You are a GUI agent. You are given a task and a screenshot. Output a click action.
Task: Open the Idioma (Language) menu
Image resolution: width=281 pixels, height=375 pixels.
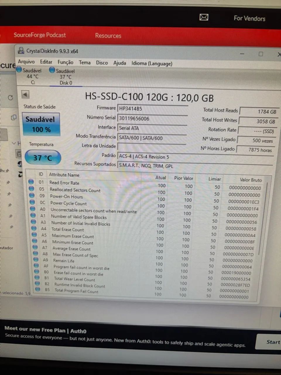point(152,64)
